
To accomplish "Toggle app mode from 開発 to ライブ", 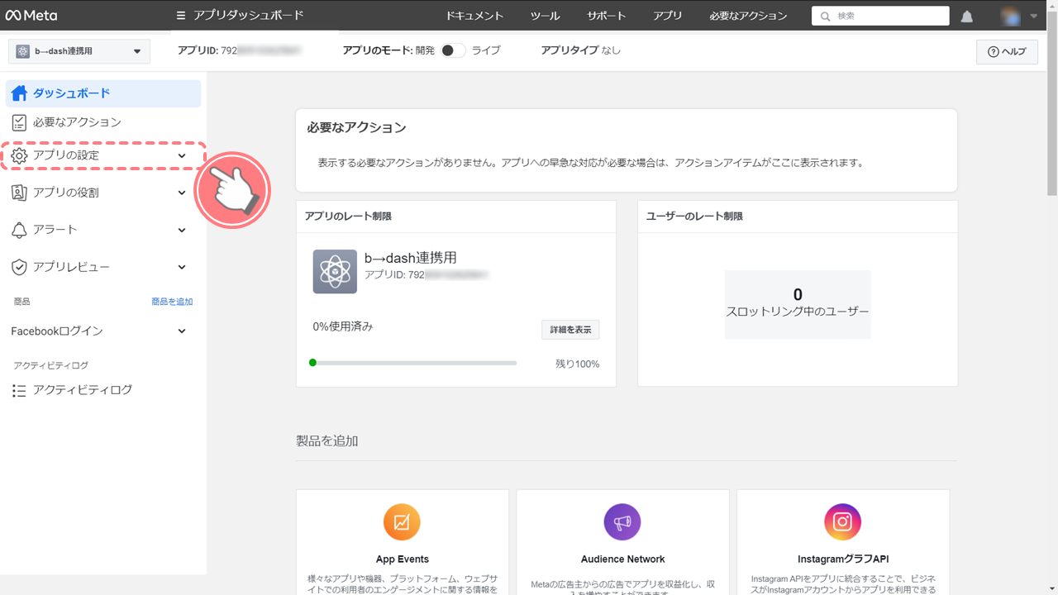I will click(x=452, y=50).
